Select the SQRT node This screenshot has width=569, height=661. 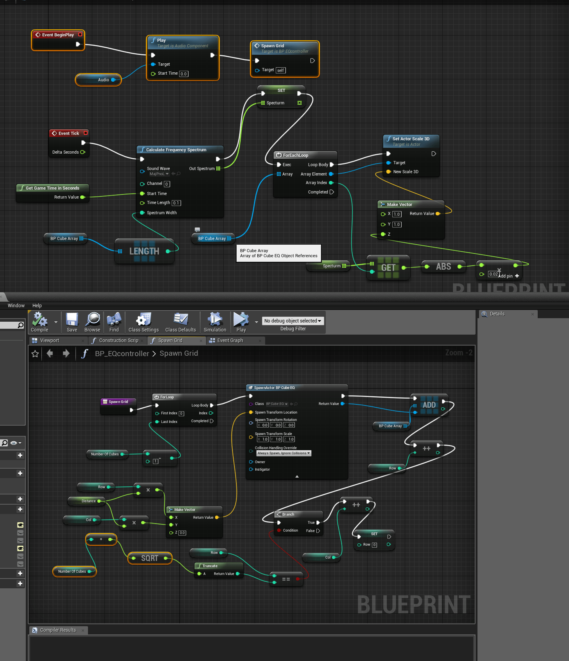[x=150, y=559]
